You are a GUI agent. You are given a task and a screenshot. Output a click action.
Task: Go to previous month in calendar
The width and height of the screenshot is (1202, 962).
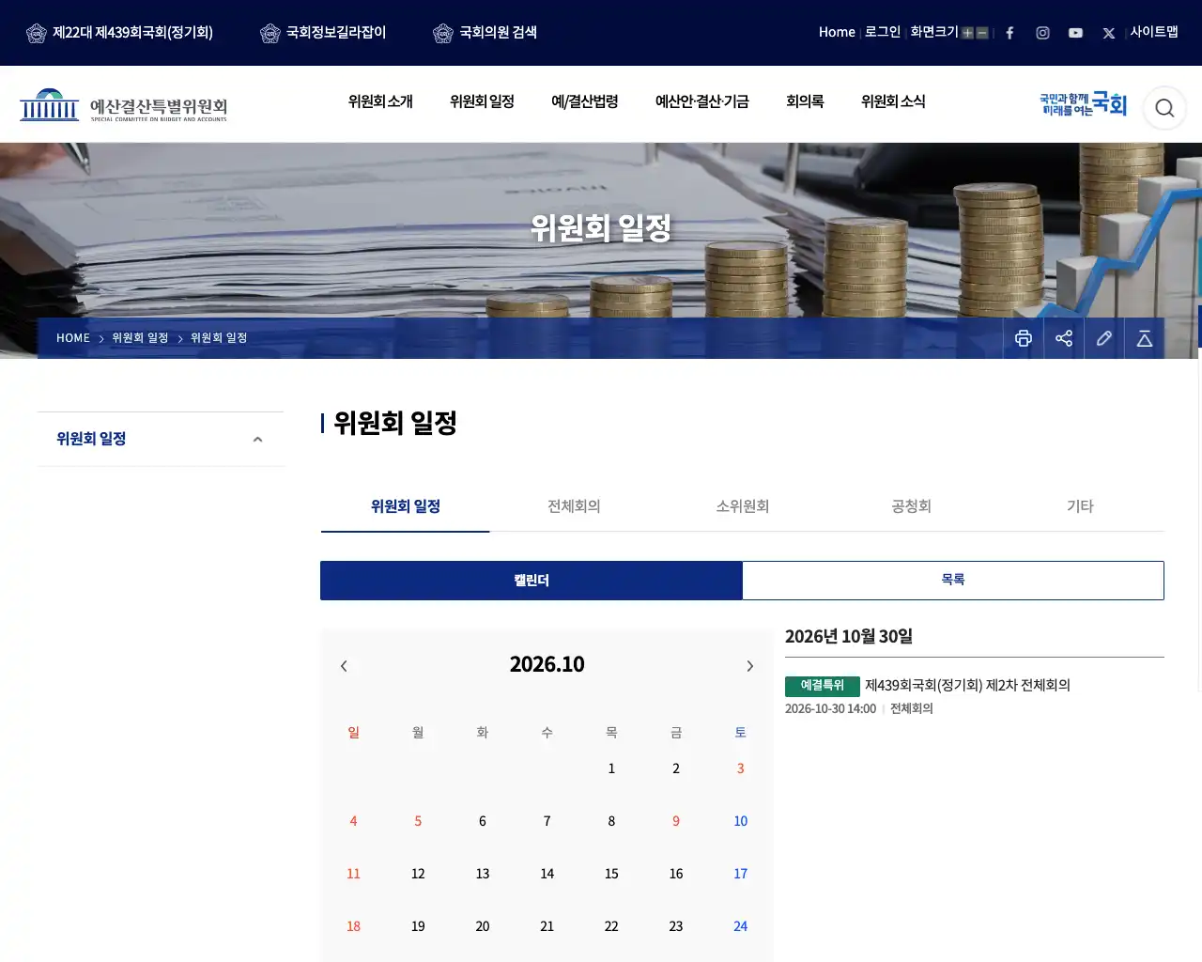(344, 666)
